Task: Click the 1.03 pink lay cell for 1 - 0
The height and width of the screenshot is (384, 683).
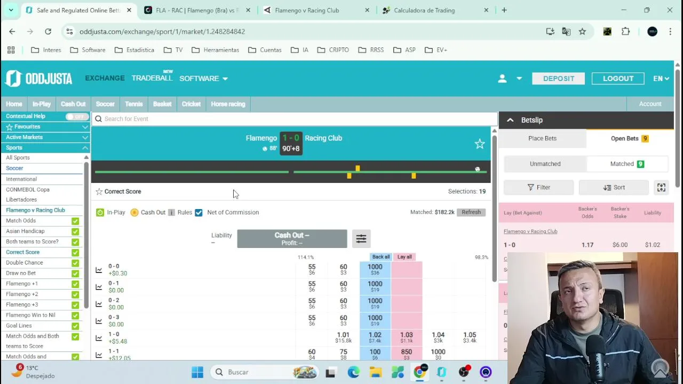Action: [407, 338]
